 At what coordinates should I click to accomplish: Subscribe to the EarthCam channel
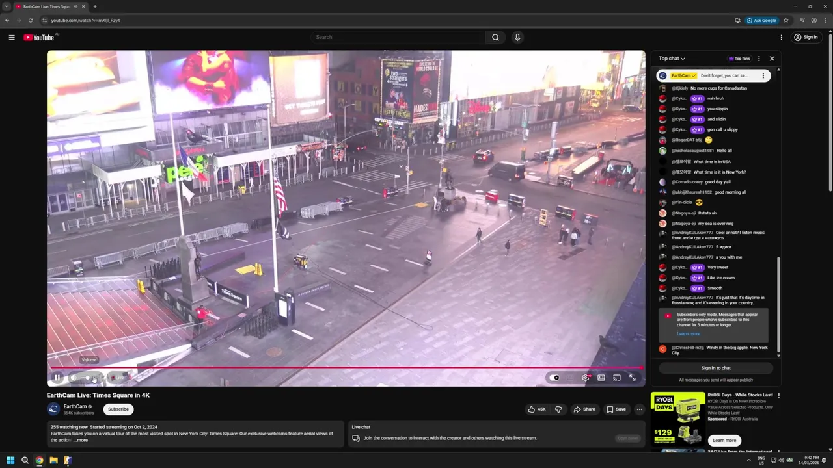pos(118,409)
